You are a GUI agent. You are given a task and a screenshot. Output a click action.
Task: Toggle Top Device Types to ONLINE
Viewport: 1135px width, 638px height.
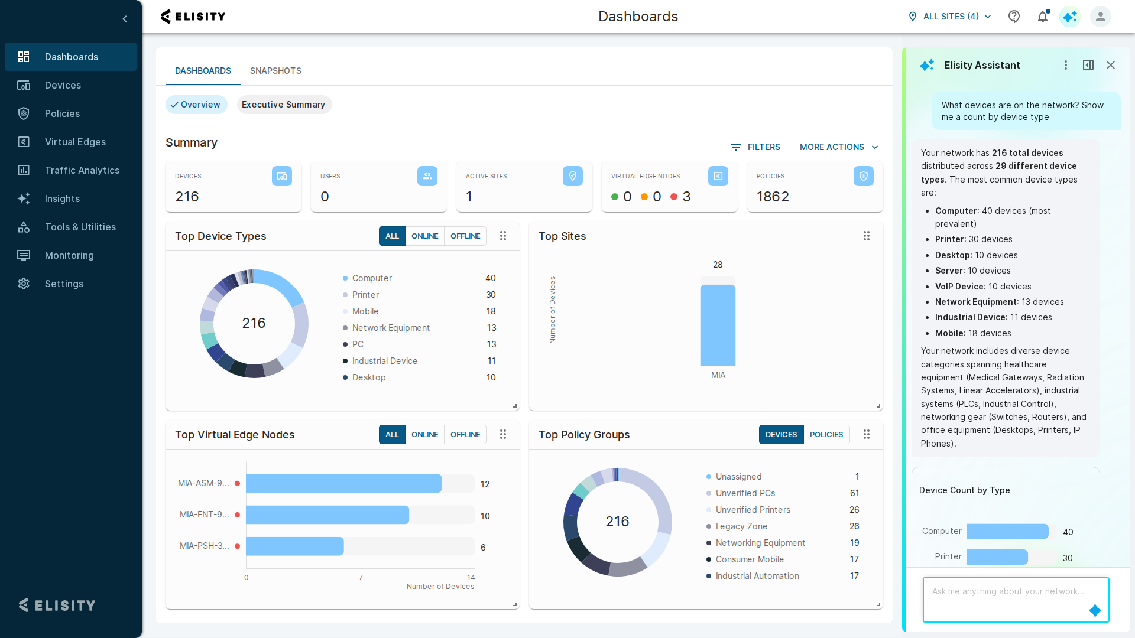[x=424, y=236]
